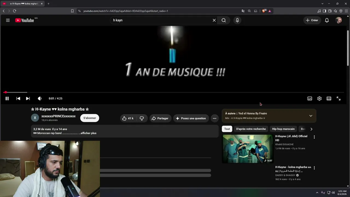Submit search with the magnifier button
The height and width of the screenshot is (197, 350).
coord(224,20)
